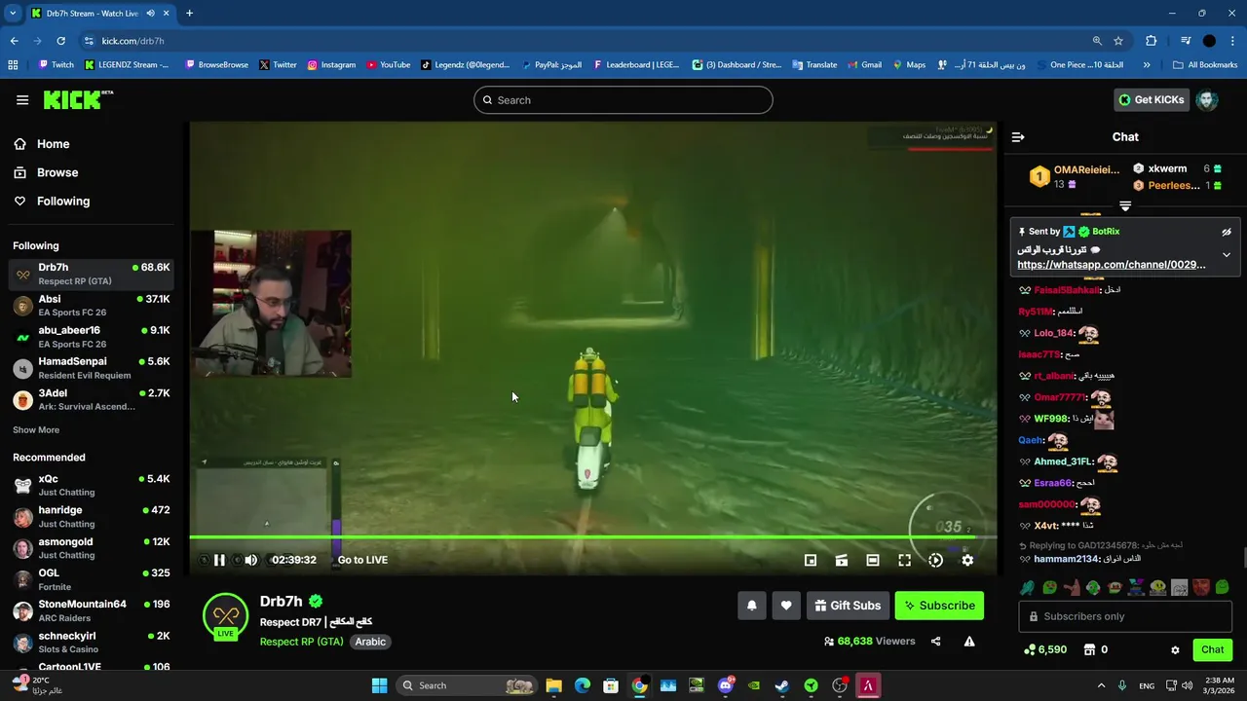The width and height of the screenshot is (1247, 701).
Task: Focus the Kick search box
Action: coord(623,100)
